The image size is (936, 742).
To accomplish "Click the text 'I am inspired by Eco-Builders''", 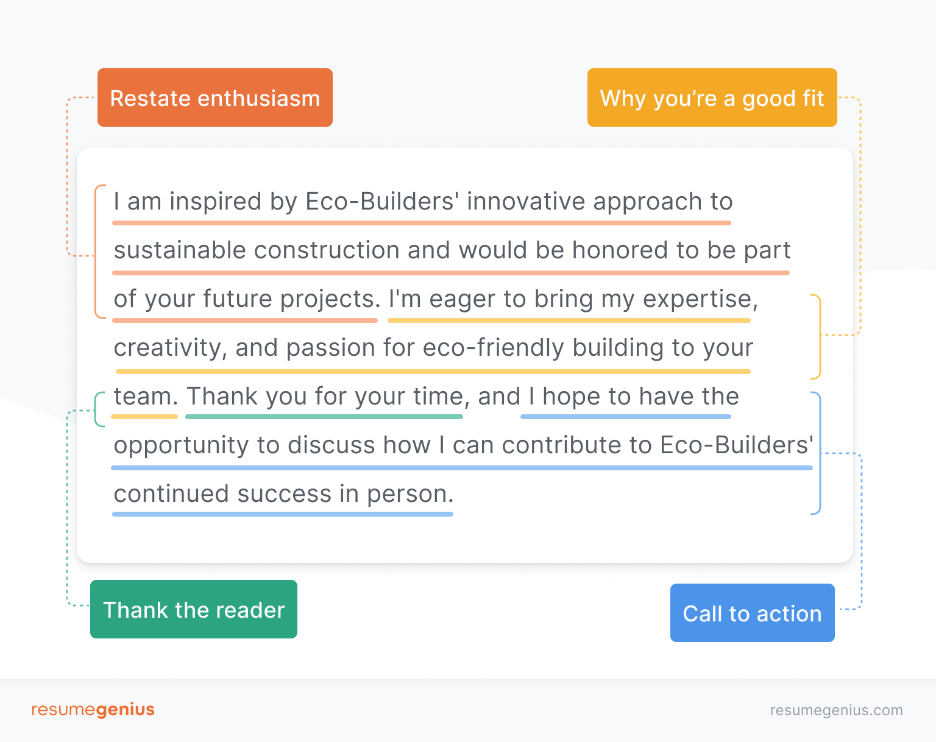I will (286, 201).
